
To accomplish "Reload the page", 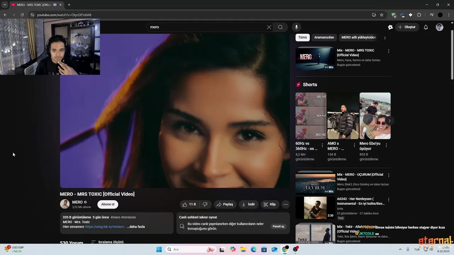I will 22,15.
